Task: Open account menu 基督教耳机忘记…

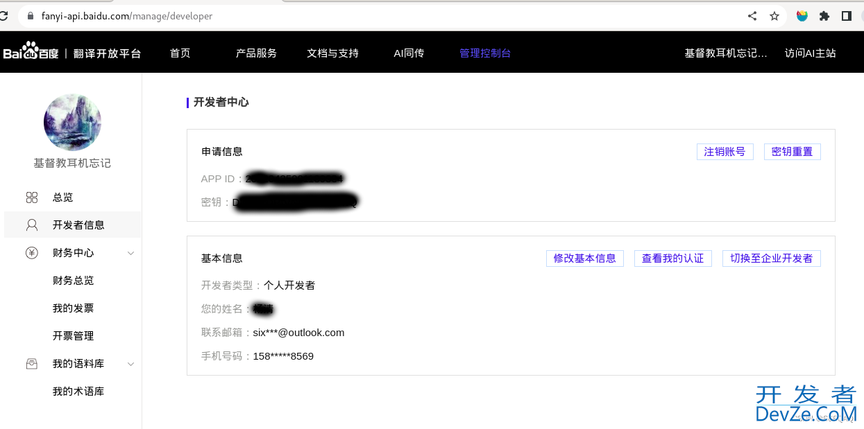Action: [x=726, y=53]
